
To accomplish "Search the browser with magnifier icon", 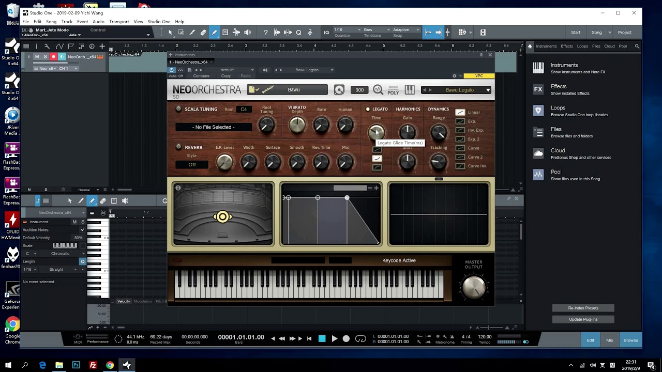I will click(637, 46).
